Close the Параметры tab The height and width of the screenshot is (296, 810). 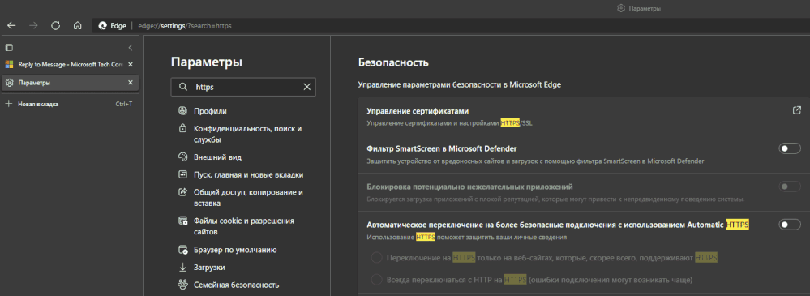tap(131, 83)
